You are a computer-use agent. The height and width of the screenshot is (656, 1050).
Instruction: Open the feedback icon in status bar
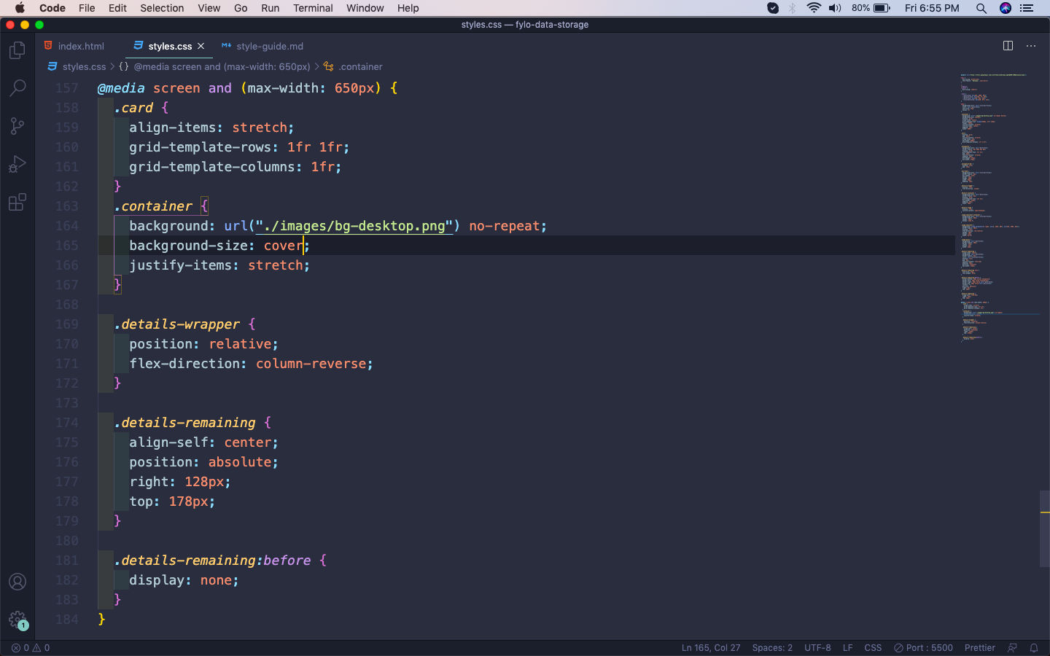pos(1012,647)
